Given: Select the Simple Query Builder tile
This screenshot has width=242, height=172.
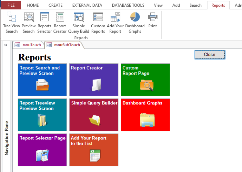Looking at the screenshot, I should (x=94, y=115).
